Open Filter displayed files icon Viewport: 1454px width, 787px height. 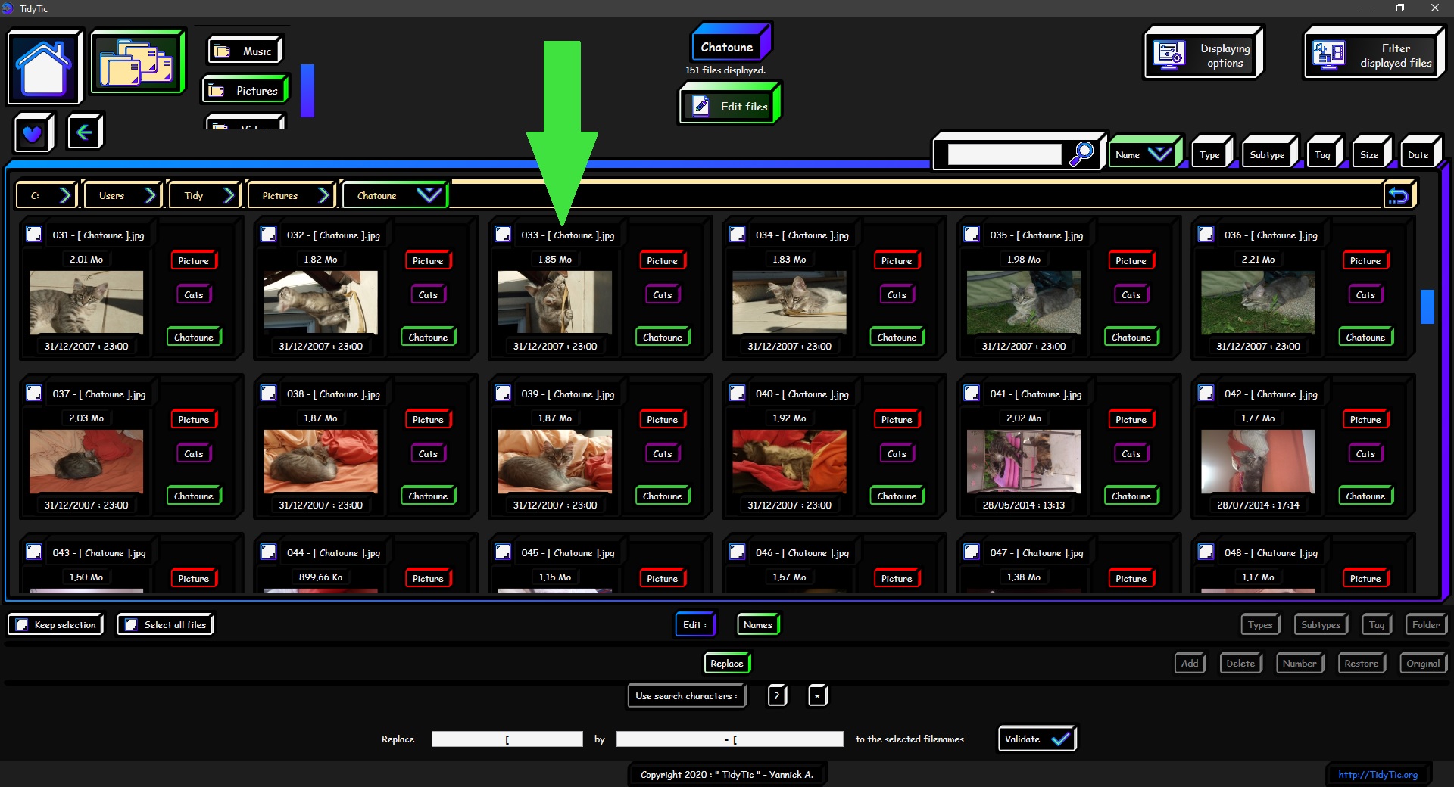tap(1373, 54)
